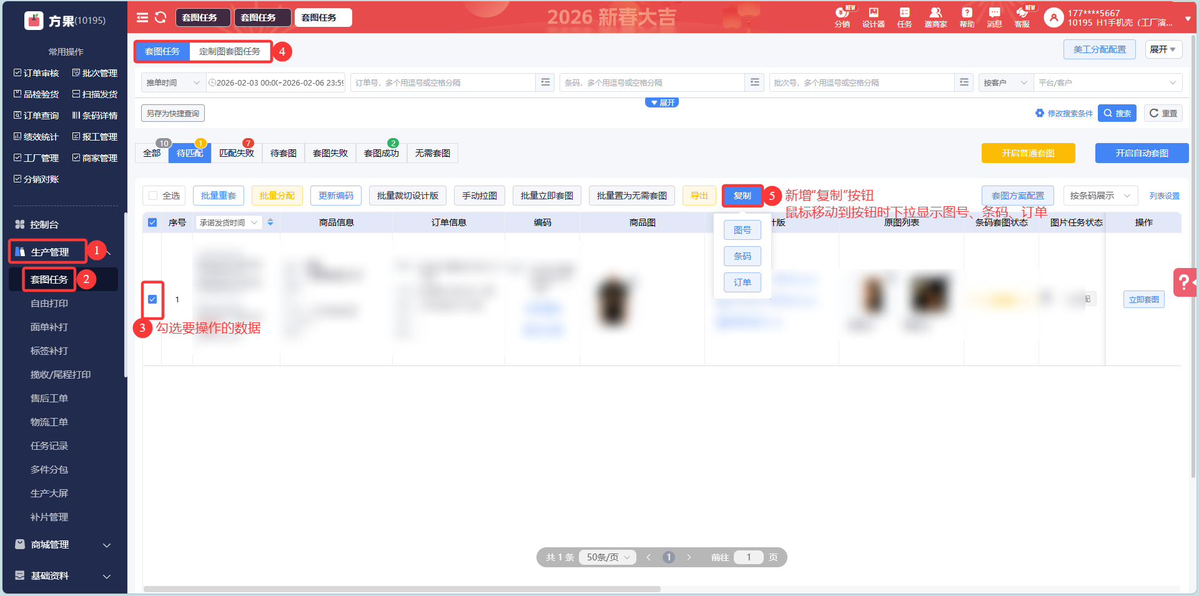
Task: Click the 重置 reset button
Action: click(x=1163, y=113)
